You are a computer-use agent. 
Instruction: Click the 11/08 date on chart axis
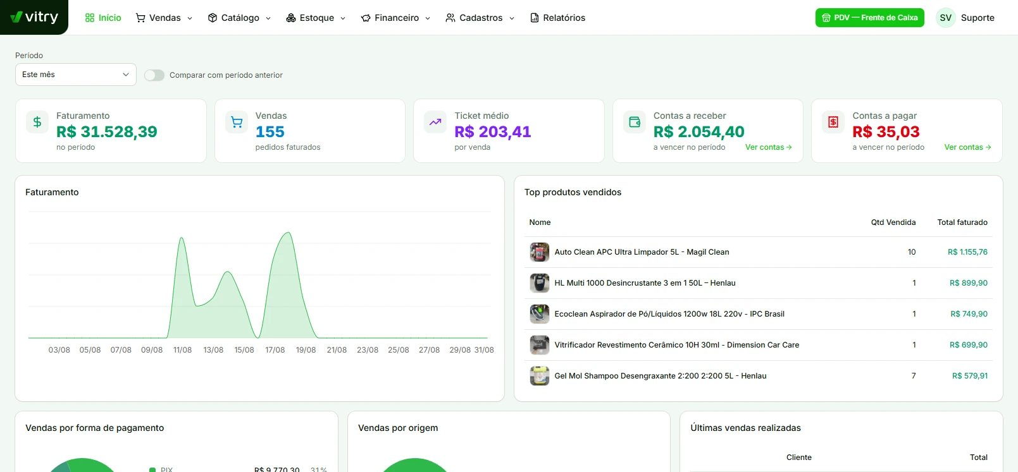click(x=182, y=350)
